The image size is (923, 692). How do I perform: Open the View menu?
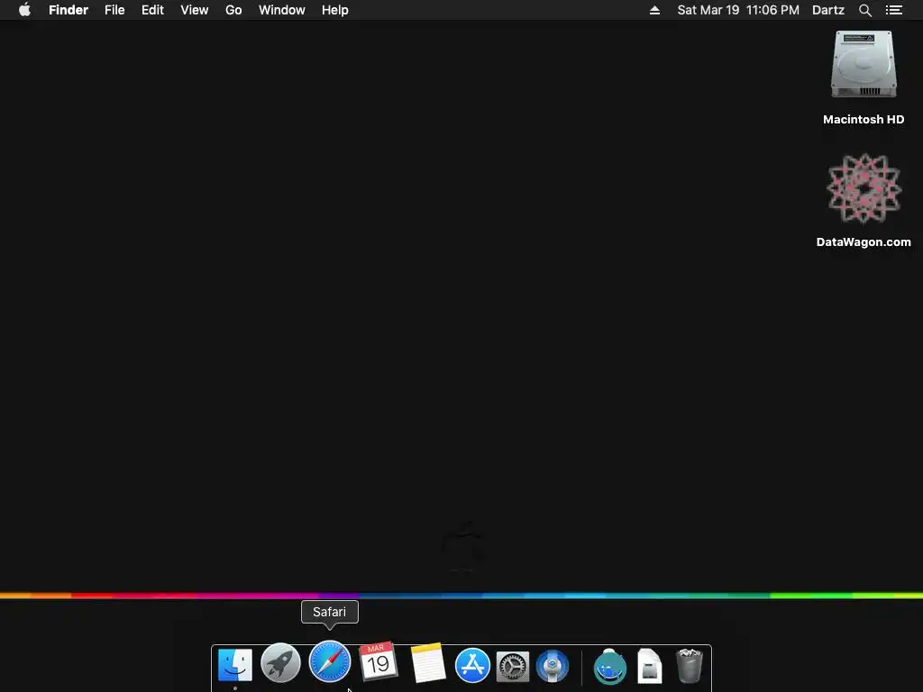195,10
